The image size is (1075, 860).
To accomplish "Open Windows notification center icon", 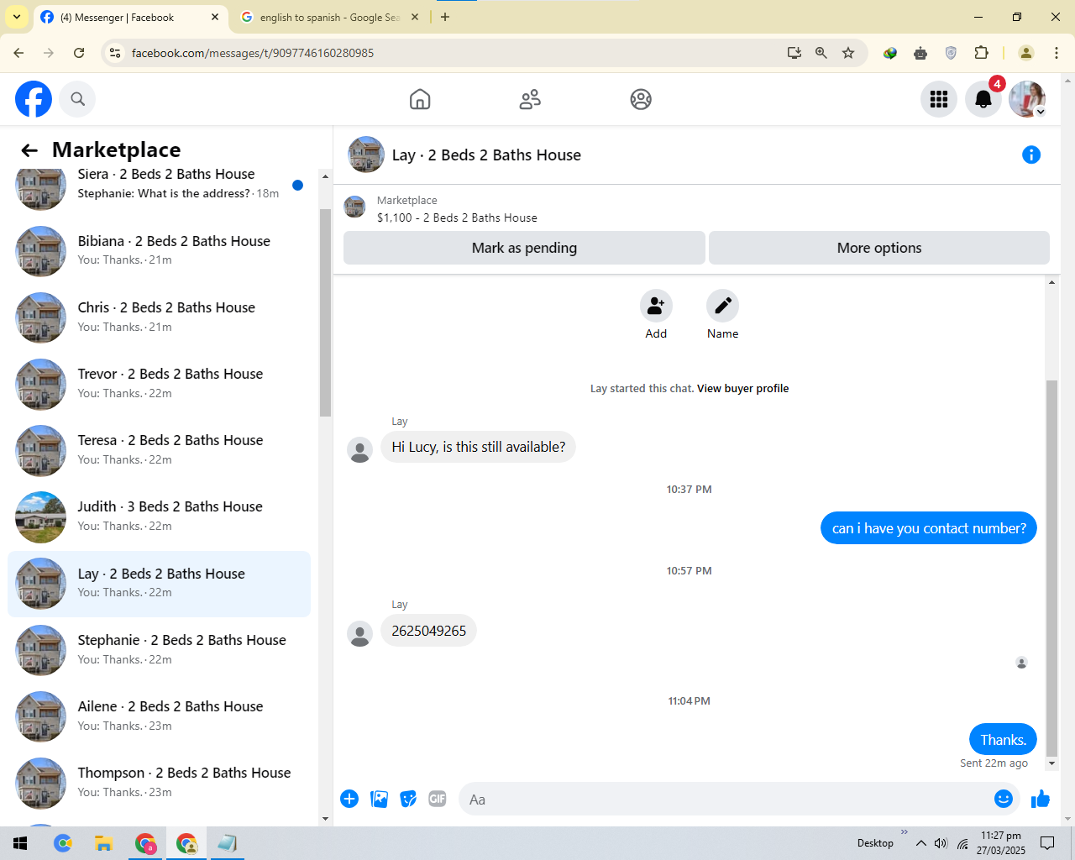I will pos(1047,843).
